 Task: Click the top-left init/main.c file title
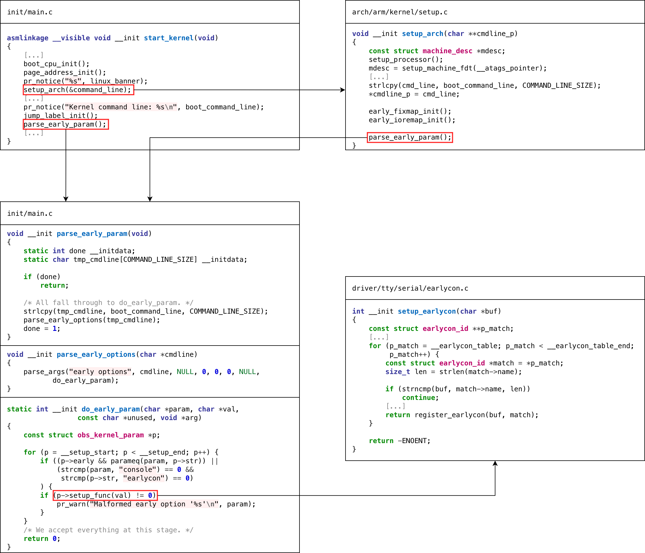(x=30, y=12)
